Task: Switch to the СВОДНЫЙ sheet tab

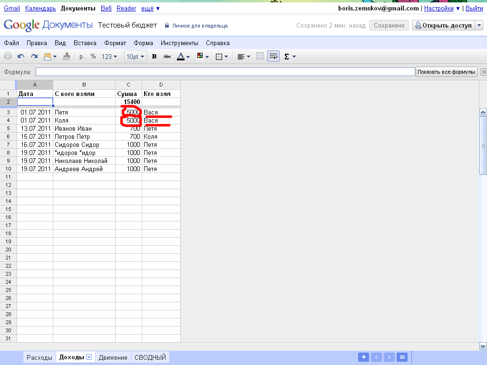Action: point(150,357)
